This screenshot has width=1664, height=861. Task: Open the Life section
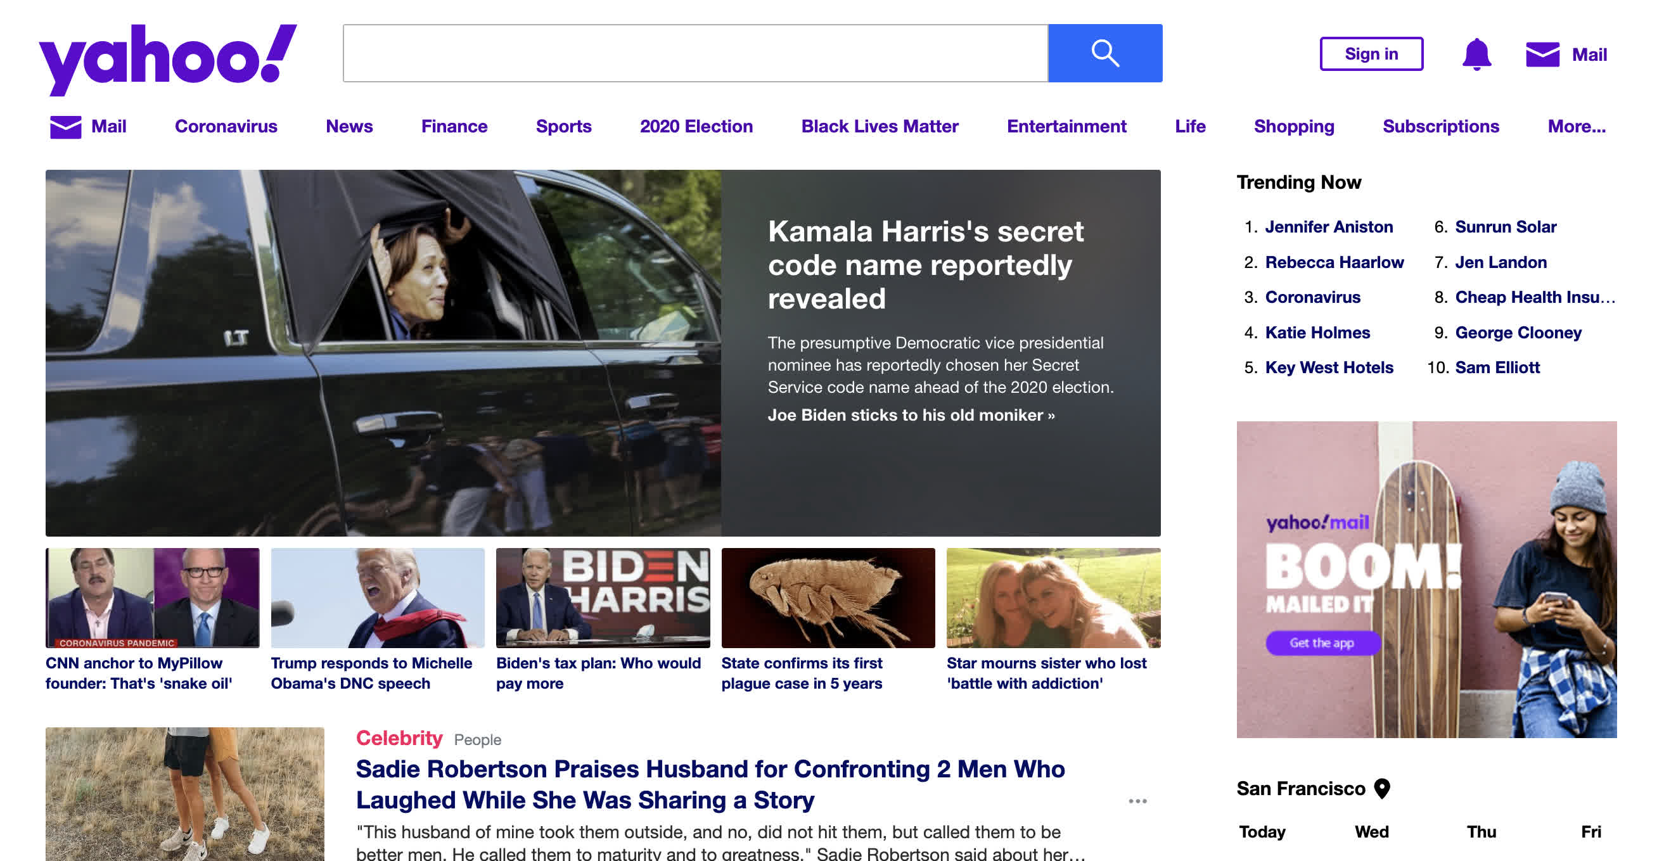[x=1191, y=126]
